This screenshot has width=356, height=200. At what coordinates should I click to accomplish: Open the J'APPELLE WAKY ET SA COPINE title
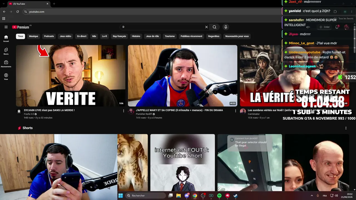(179, 110)
